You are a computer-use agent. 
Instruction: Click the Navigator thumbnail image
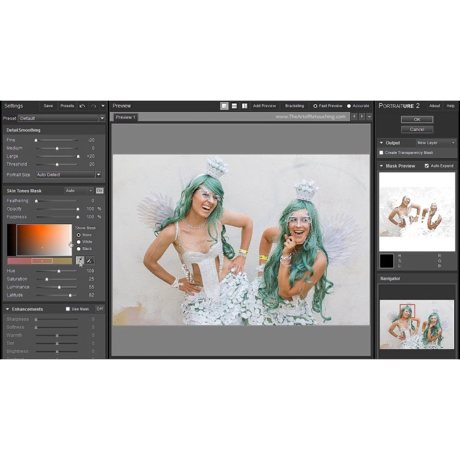(x=417, y=324)
